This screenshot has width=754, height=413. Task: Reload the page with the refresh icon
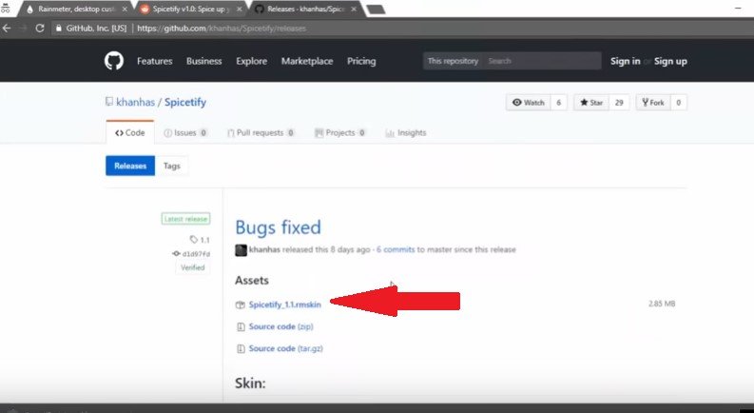click(40, 28)
